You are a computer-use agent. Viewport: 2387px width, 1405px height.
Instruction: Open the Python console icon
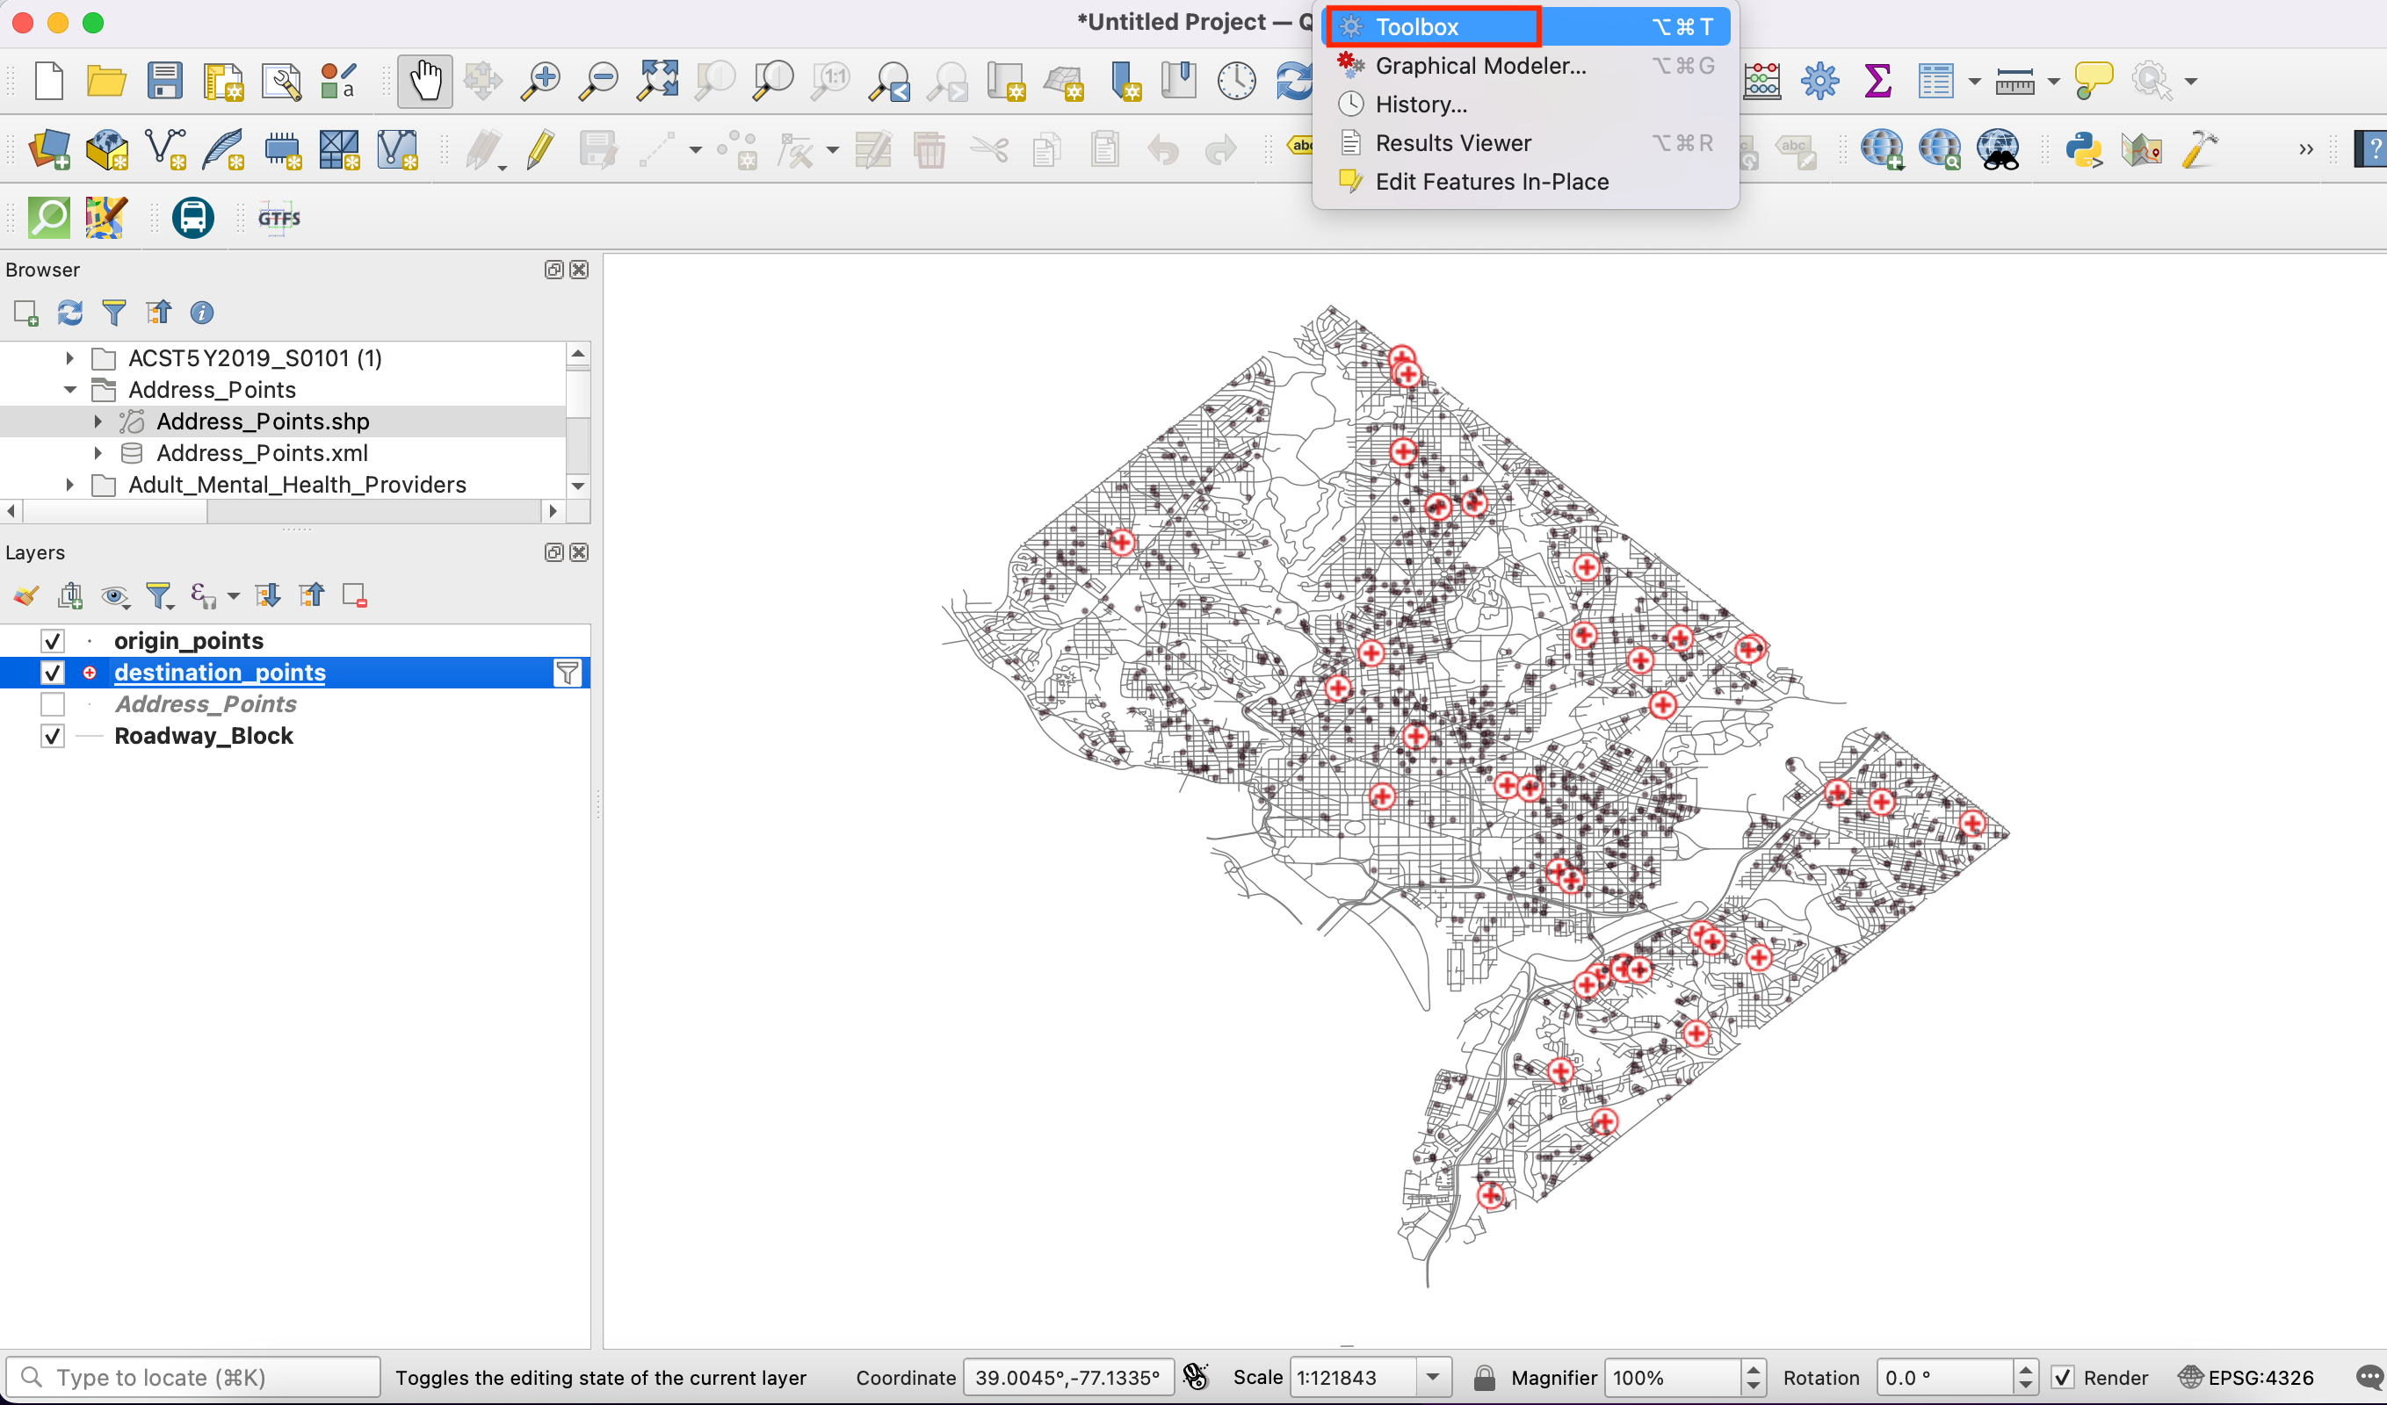tap(2084, 149)
